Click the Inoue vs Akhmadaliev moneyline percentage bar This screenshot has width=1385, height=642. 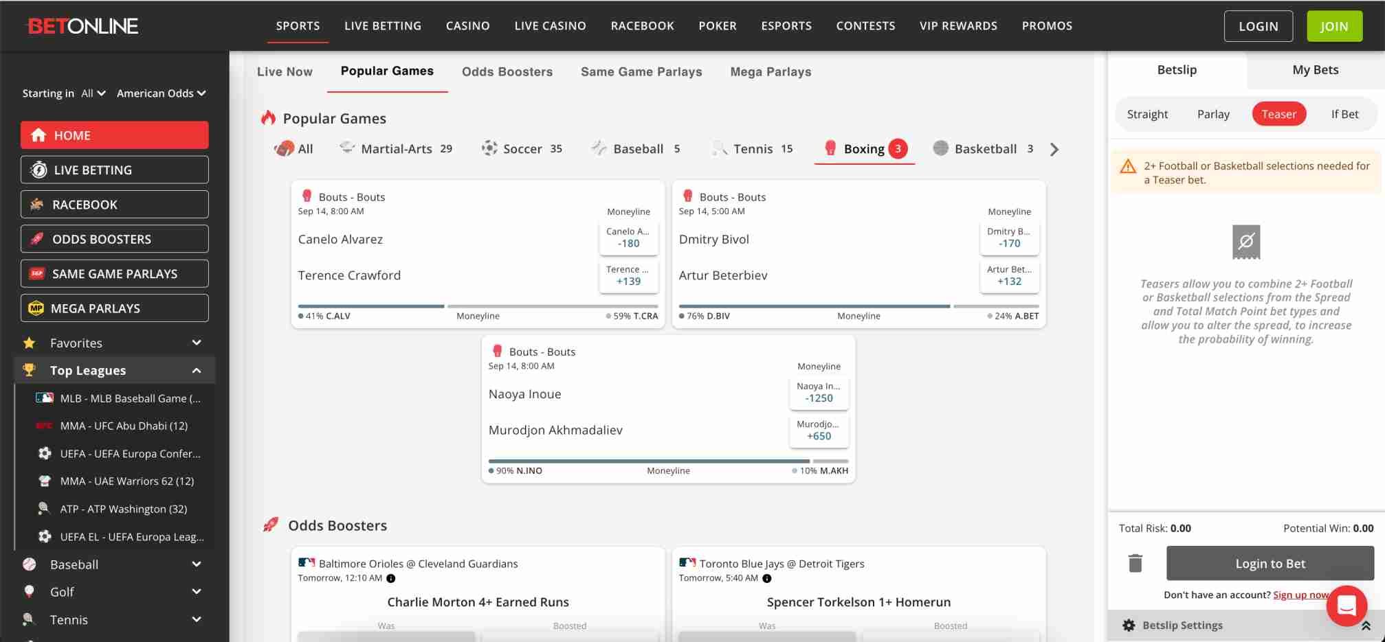[668, 461]
